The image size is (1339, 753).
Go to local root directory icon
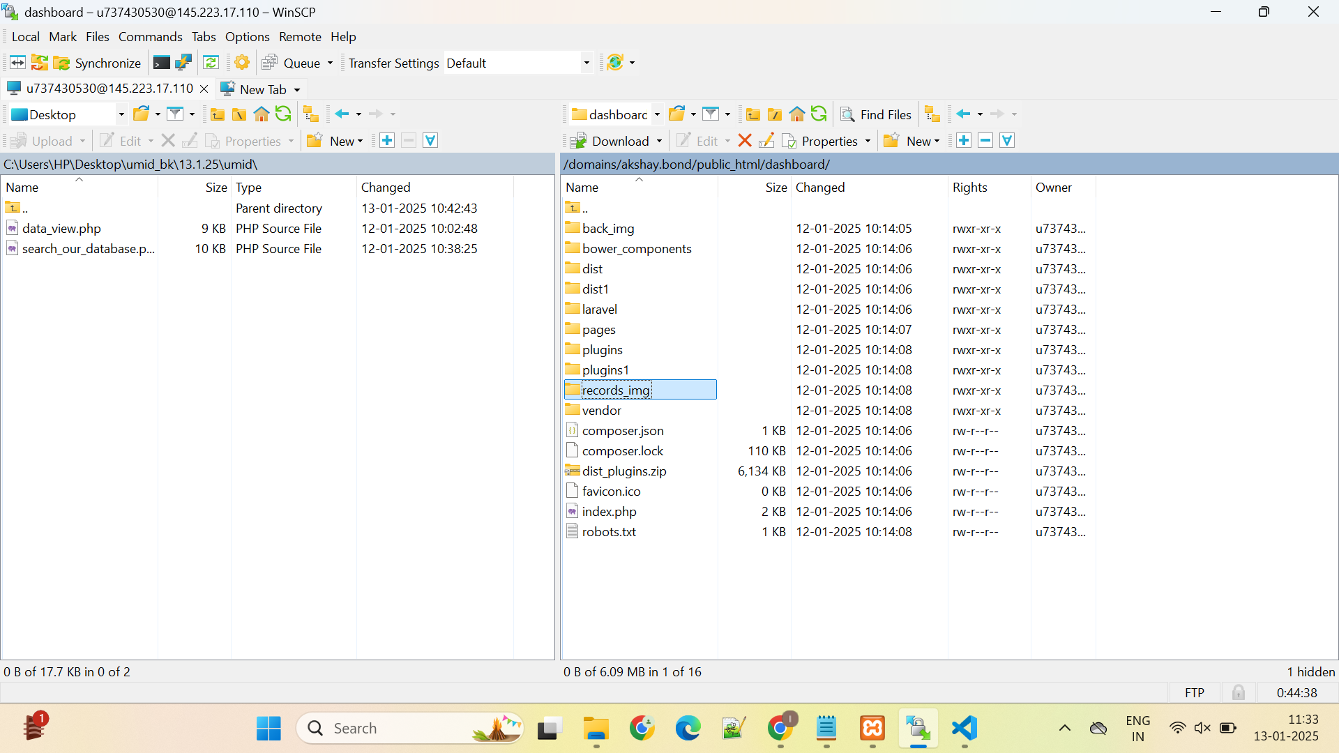[239, 114]
